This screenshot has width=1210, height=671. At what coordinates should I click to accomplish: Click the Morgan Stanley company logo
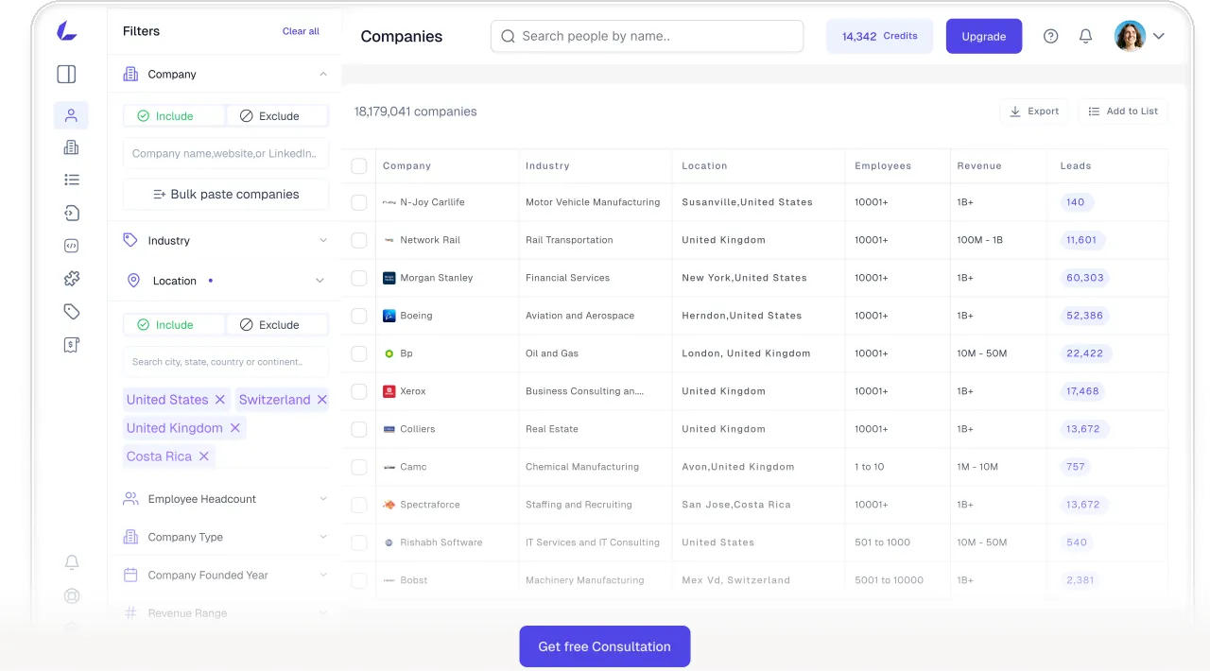click(x=389, y=278)
